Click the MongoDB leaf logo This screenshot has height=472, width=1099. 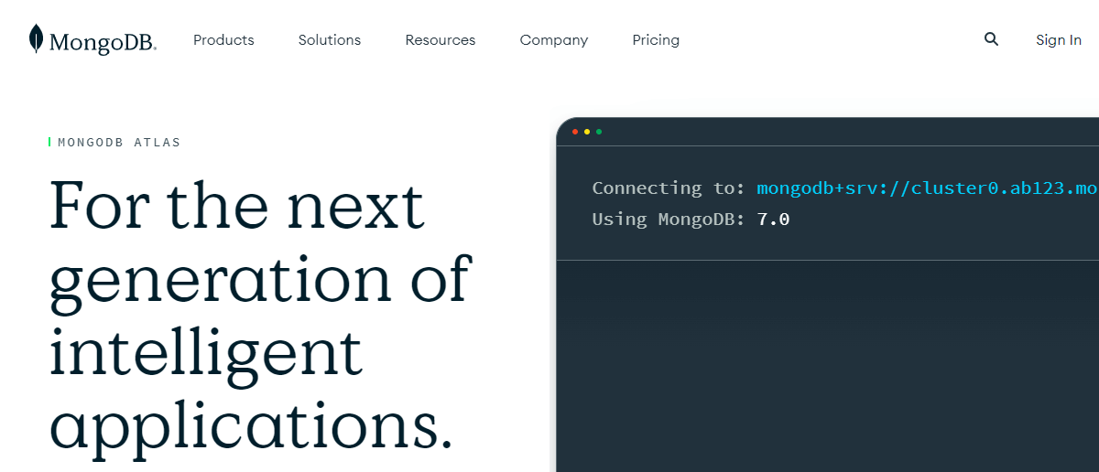[36, 39]
